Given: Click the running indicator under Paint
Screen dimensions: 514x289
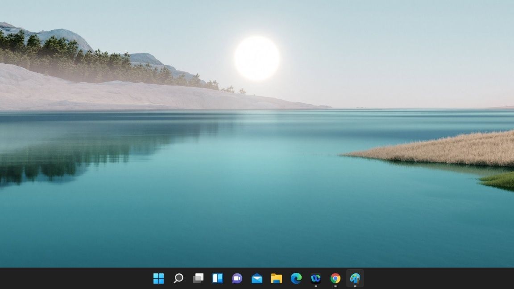Looking at the screenshot, I should pyautogui.click(x=354, y=286).
